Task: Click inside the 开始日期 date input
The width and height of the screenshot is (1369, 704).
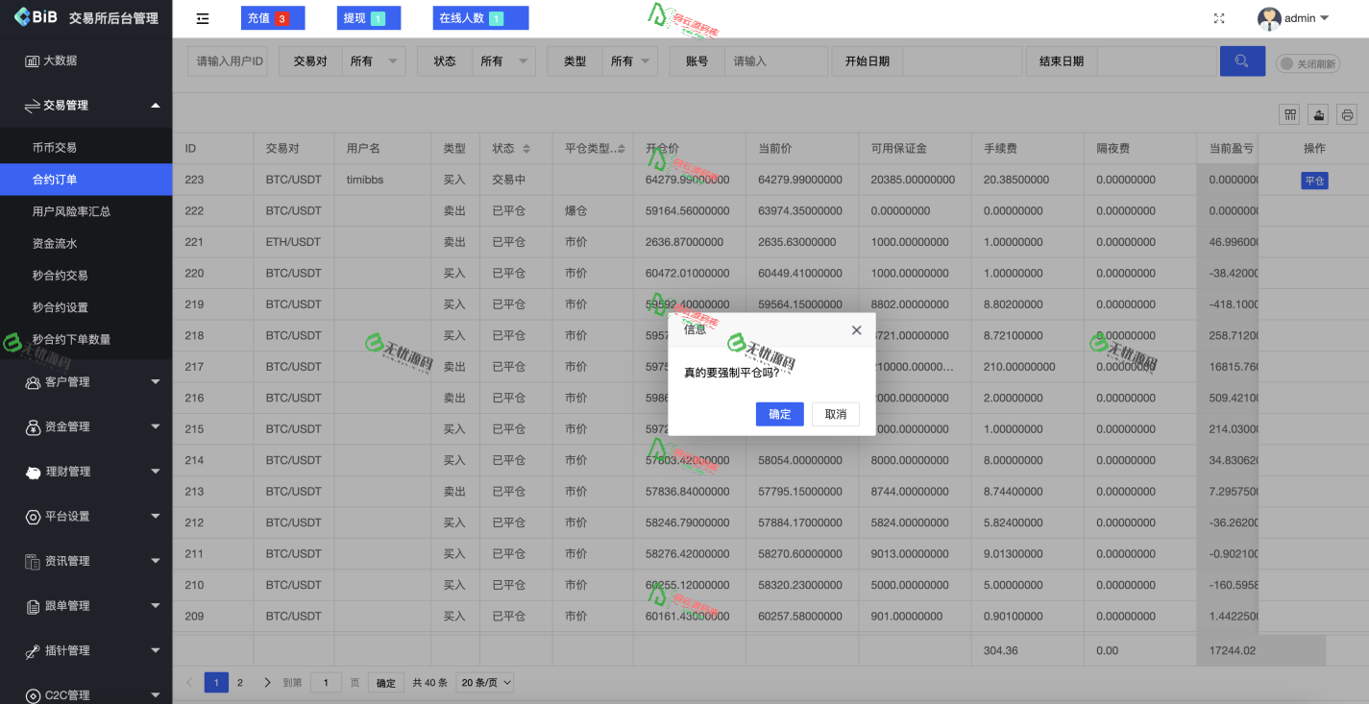Action: pos(961,61)
